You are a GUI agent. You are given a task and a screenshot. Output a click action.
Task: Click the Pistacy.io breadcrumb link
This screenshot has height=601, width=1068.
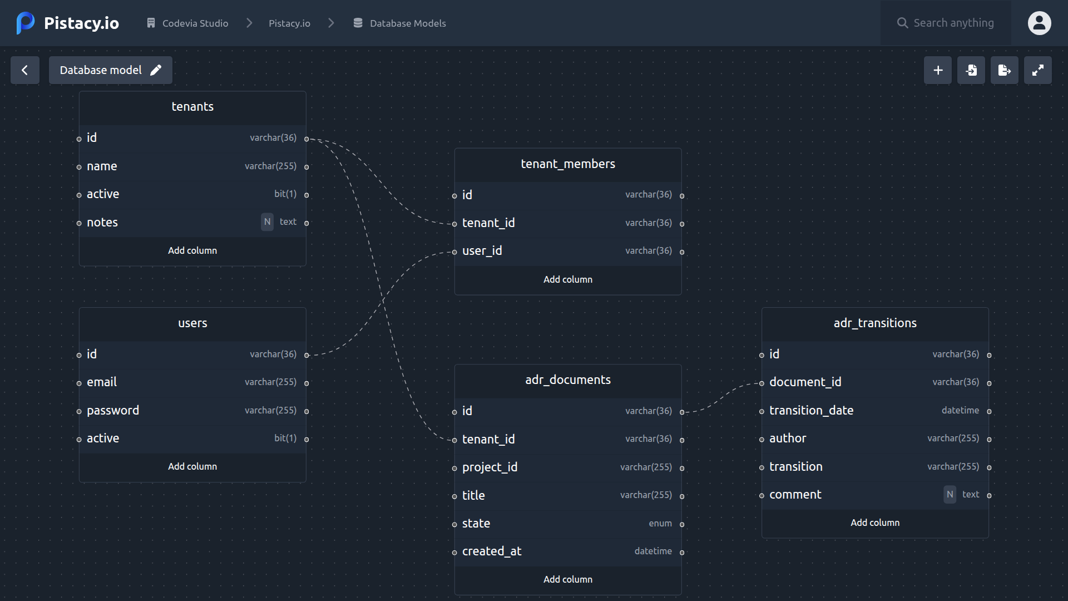tap(289, 23)
